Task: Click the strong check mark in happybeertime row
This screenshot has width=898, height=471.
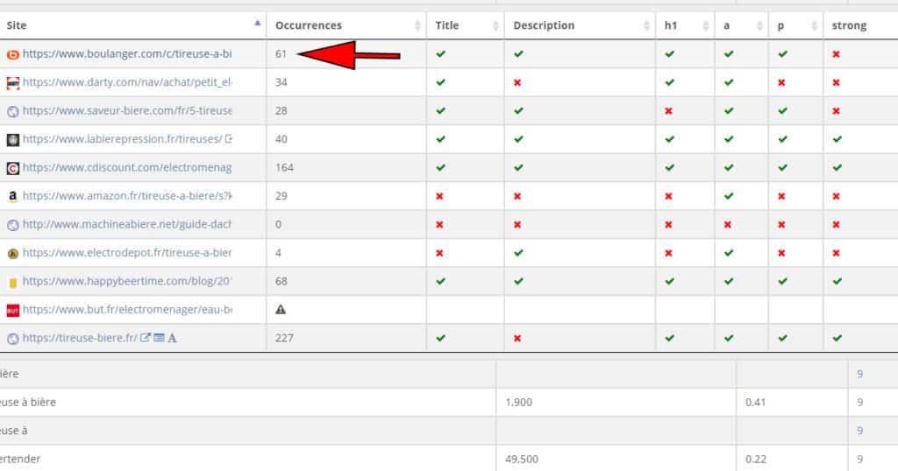Action: (837, 281)
